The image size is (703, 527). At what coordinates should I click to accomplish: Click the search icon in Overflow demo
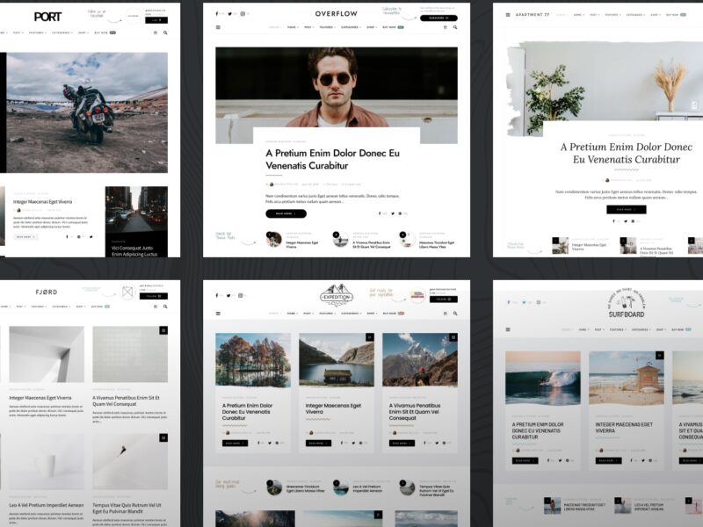(455, 27)
